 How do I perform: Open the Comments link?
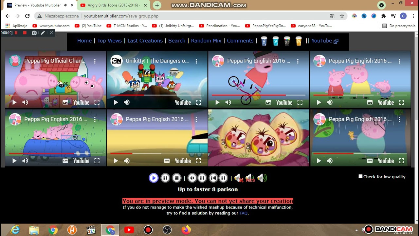(240, 41)
